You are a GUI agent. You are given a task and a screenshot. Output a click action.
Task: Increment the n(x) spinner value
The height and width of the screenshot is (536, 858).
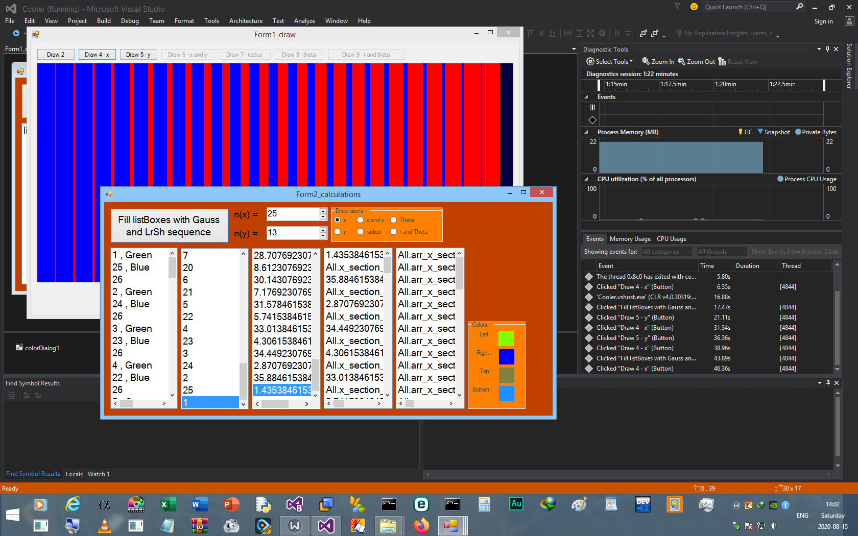point(323,211)
